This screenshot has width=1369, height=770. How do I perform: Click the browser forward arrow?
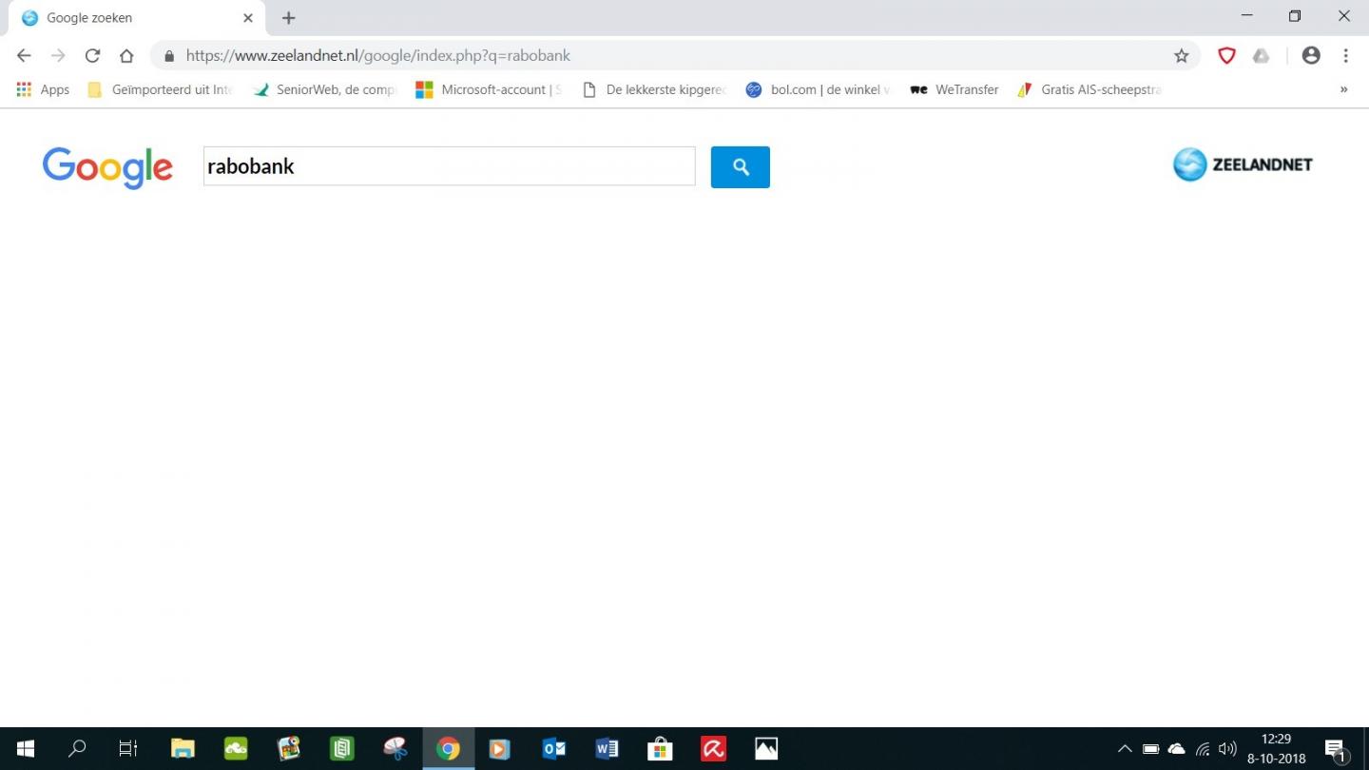(x=58, y=56)
